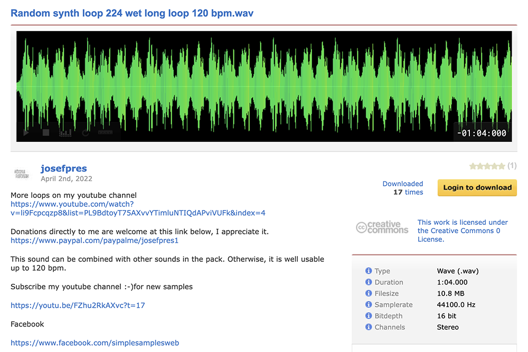Open the sound title link

click(x=132, y=13)
